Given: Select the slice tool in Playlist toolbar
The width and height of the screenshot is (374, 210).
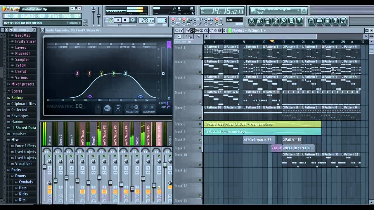Looking at the screenshot, I should pyautogui.click(x=211, y=30).
